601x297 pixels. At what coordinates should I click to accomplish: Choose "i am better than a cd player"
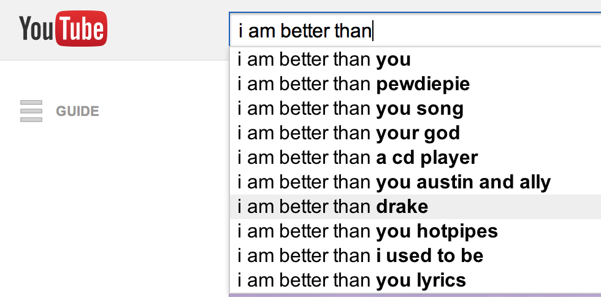[358, 158]
